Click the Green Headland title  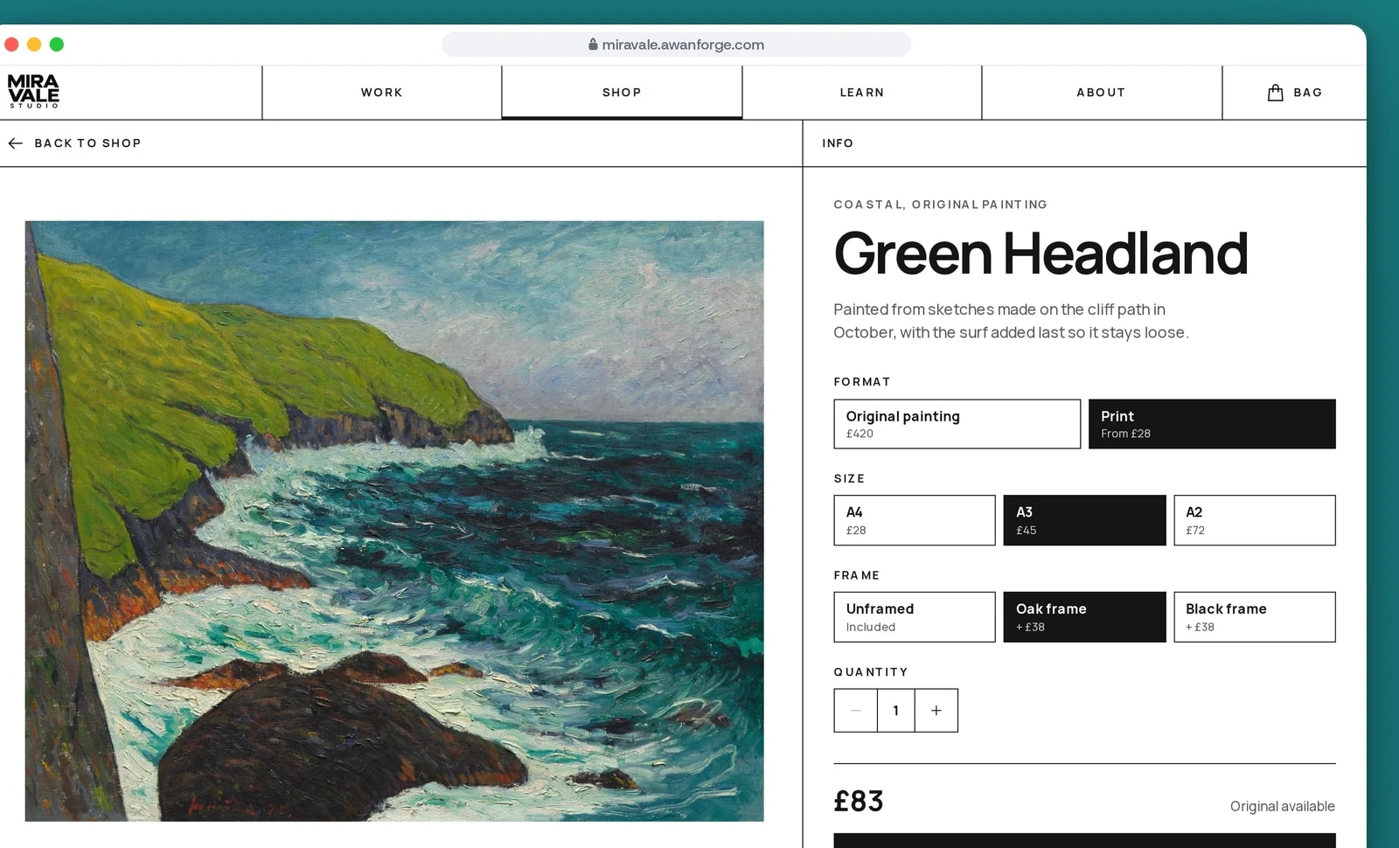(x=1041, y=254)
